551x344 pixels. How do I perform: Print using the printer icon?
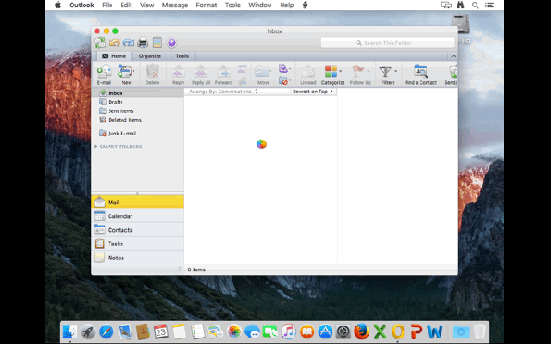[x=143, y=43]
